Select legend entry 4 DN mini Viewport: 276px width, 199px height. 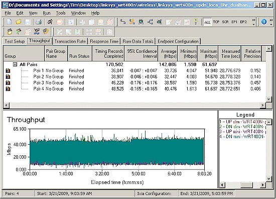point(242,136)
